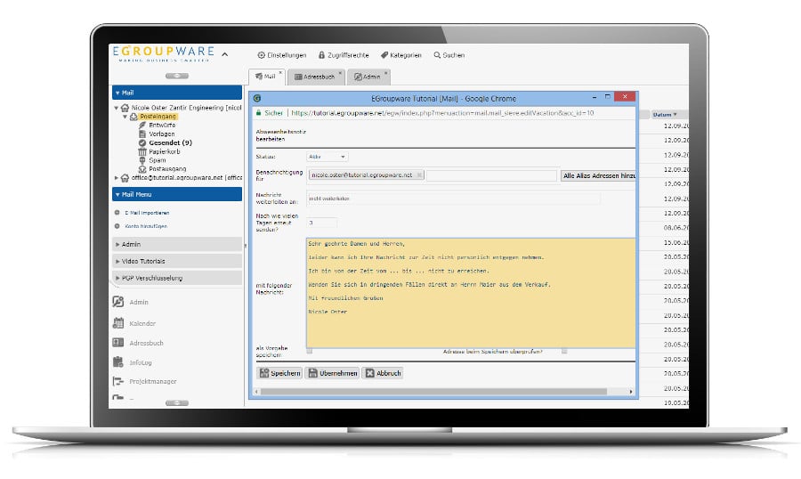Open the Postausgang folder
801x479 pixels.
167,168
